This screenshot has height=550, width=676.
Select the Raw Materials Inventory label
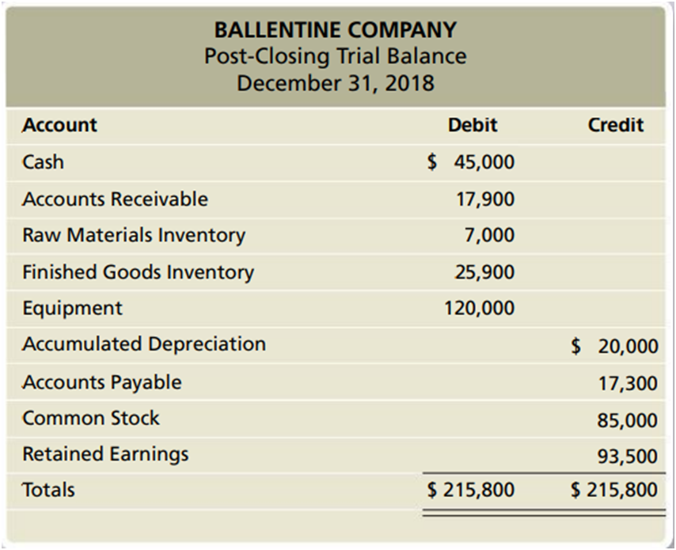coord(134,235)
